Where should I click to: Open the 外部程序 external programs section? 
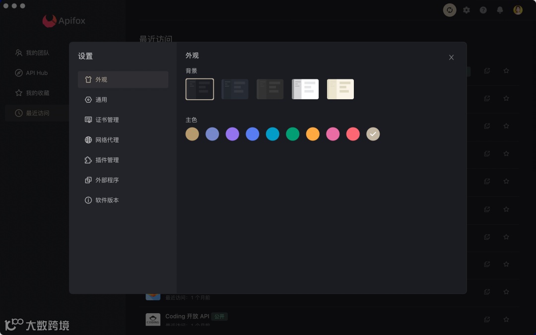(123, 180)
